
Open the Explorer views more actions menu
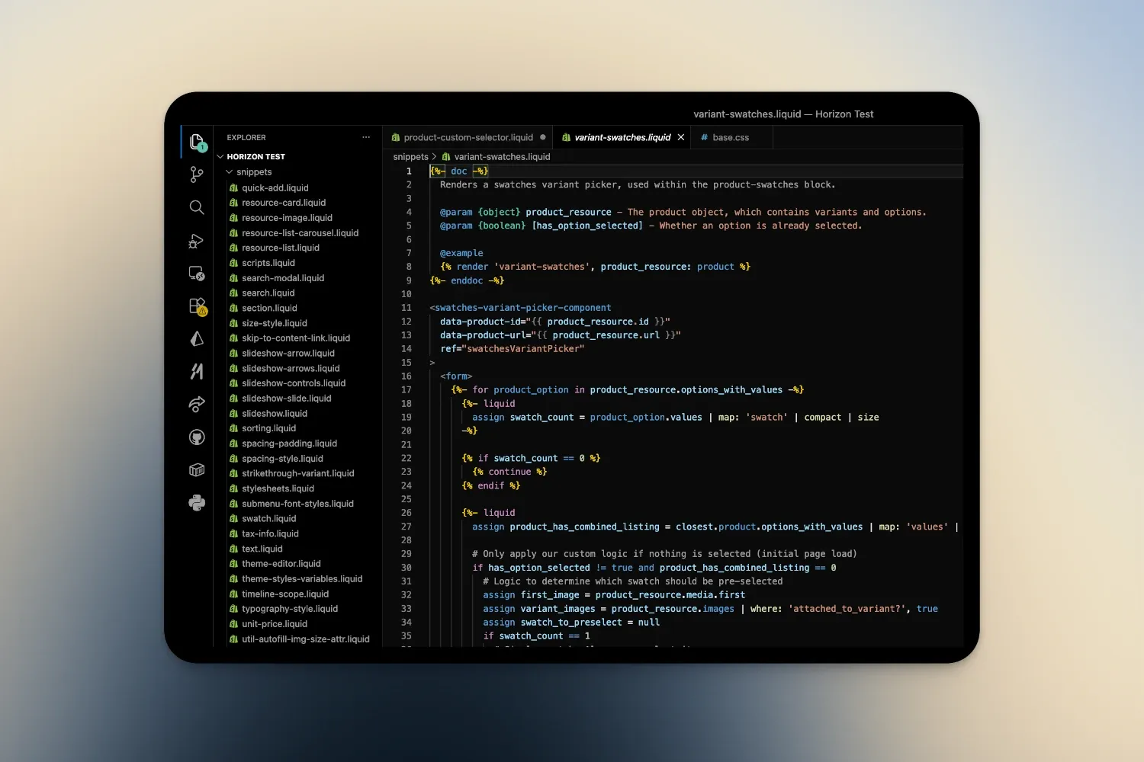coord(366,137)
